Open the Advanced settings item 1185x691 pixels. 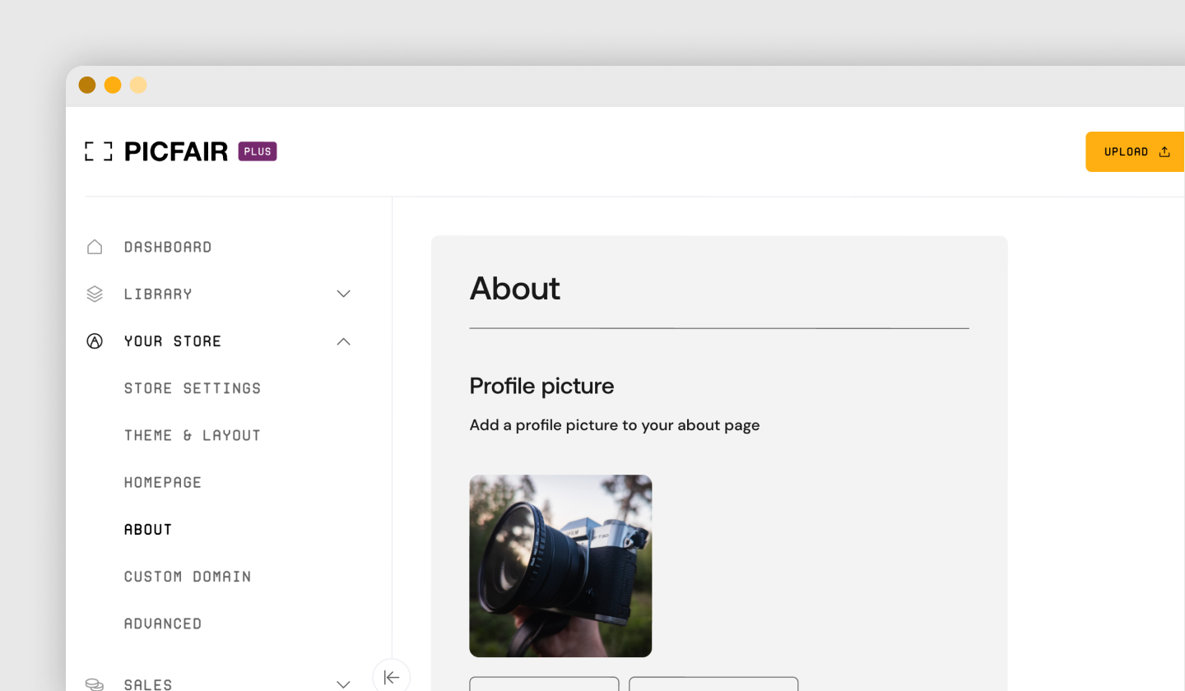coord(163,624)
